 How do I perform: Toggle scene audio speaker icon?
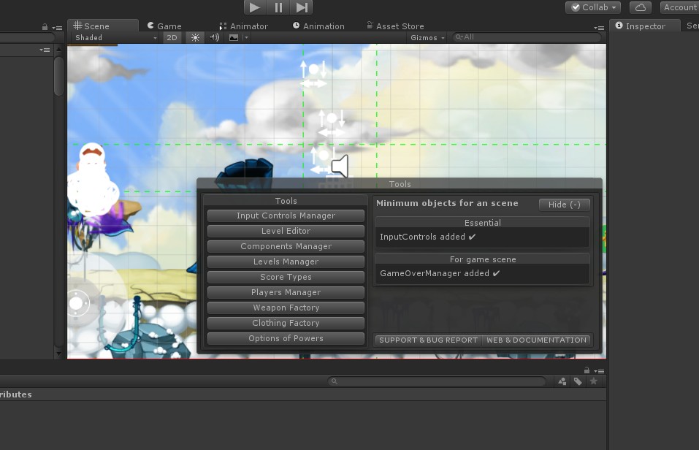click(215, 37)
